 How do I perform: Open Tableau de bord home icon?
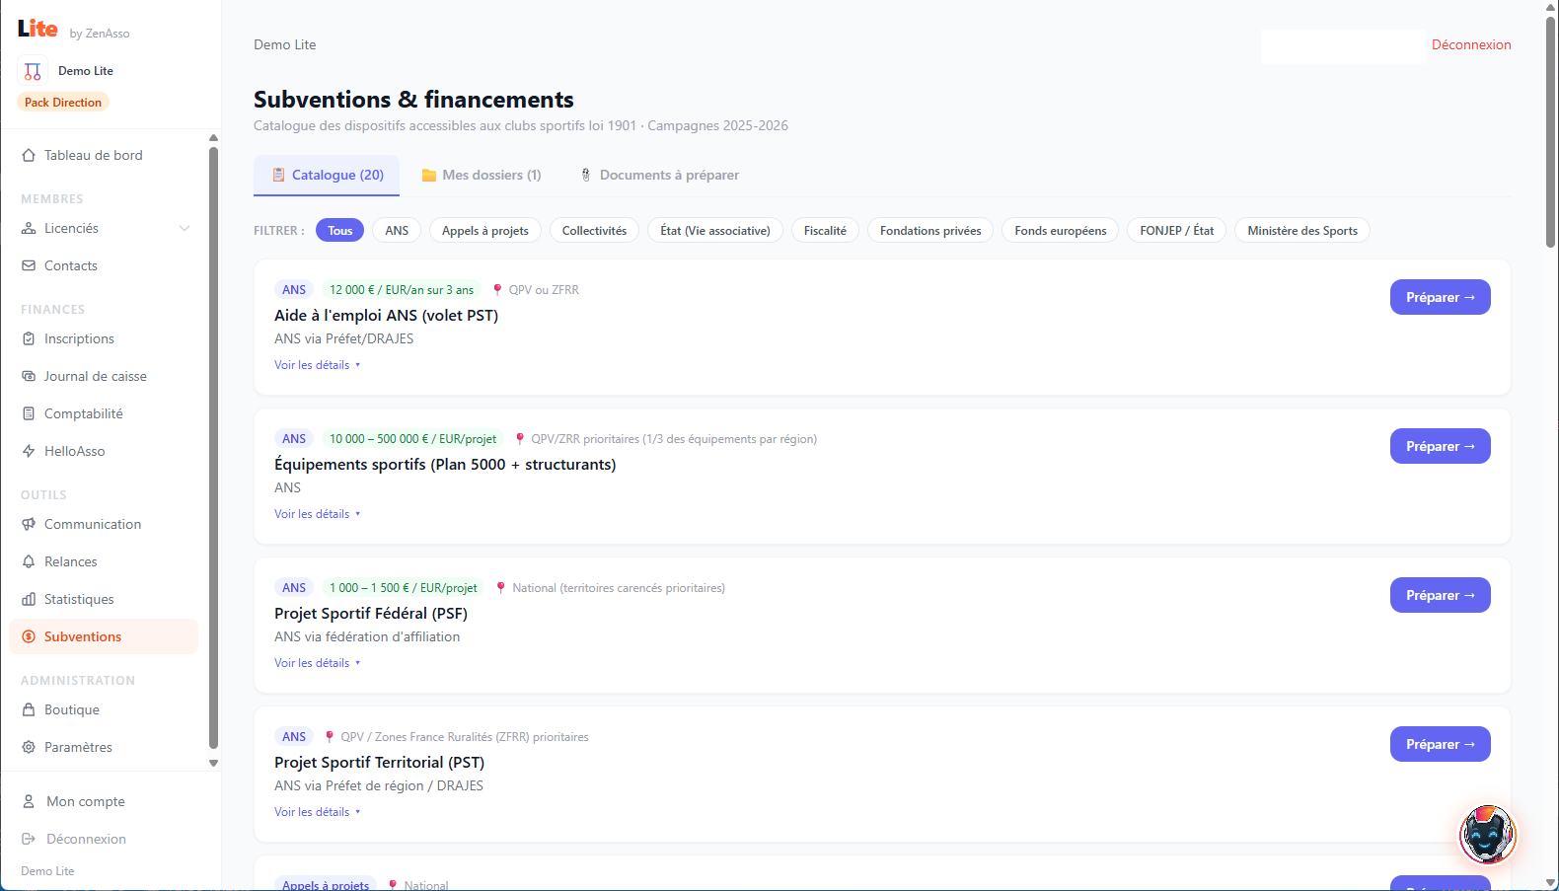tap(29, 155)
